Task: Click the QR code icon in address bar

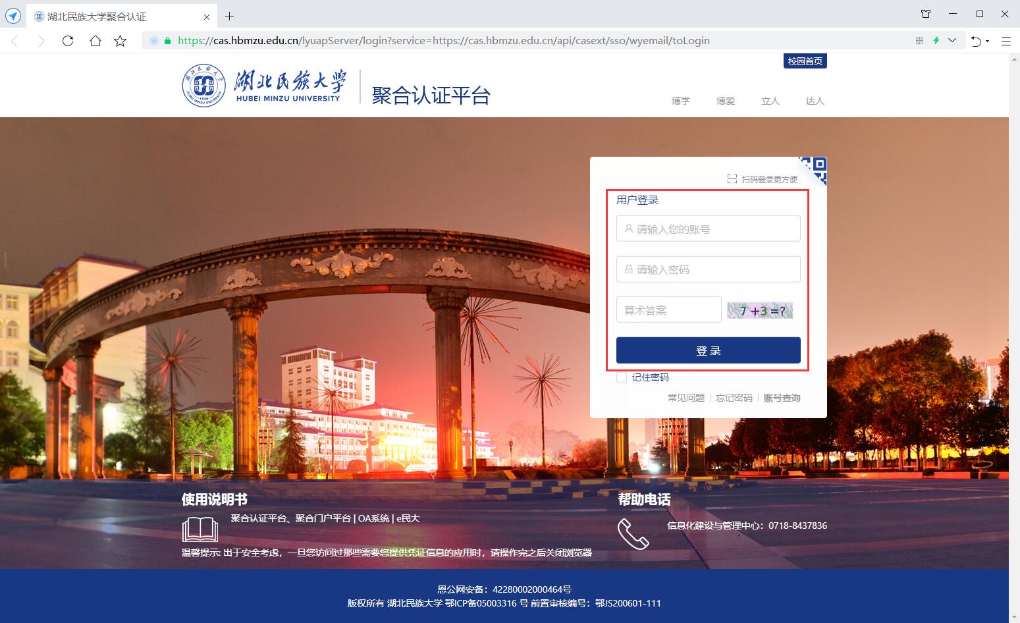Action: pos(919,41)
